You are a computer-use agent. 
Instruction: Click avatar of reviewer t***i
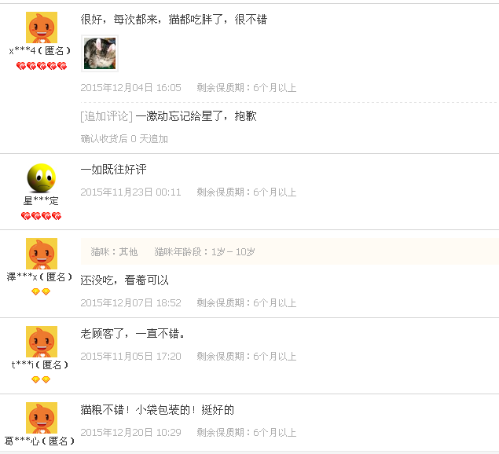(42, 342)
